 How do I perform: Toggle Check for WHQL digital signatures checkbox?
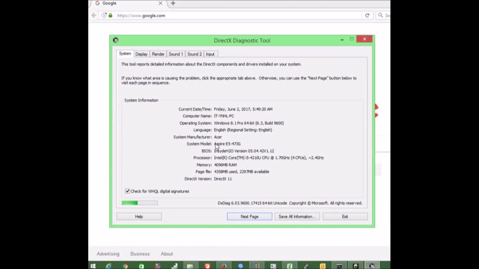click(127, 191)
